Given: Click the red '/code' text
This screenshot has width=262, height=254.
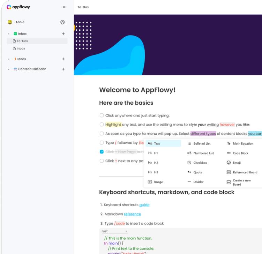Looking at the screenshot, I should coord(119,223).
